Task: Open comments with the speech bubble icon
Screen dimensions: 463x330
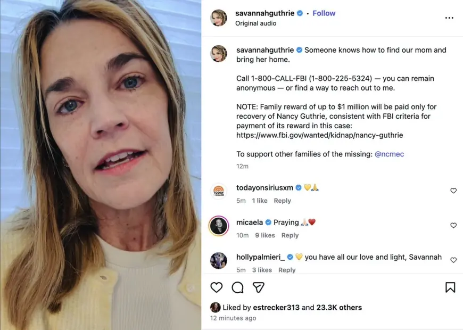Action: tap(237, 287)
